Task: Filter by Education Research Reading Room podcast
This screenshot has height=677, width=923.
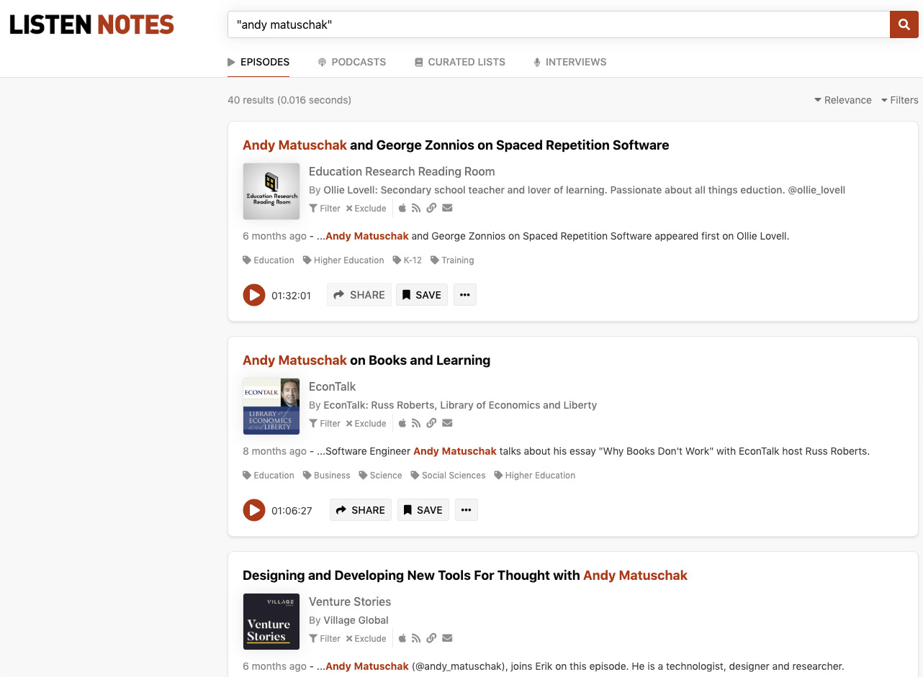Action: coord(325,209)
